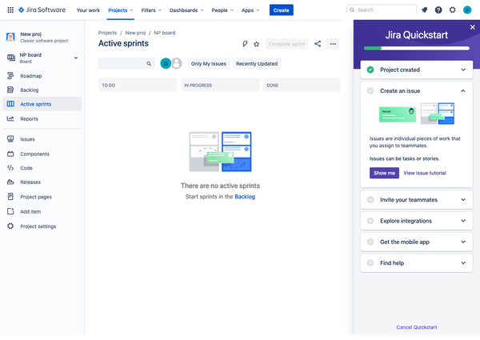Click the New proj breadcrumb
480x340 pixels.
135,33
